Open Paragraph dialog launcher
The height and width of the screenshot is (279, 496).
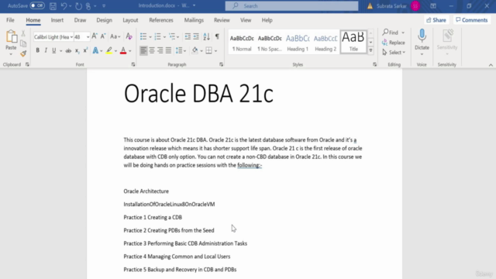click(x=221, y=64)
